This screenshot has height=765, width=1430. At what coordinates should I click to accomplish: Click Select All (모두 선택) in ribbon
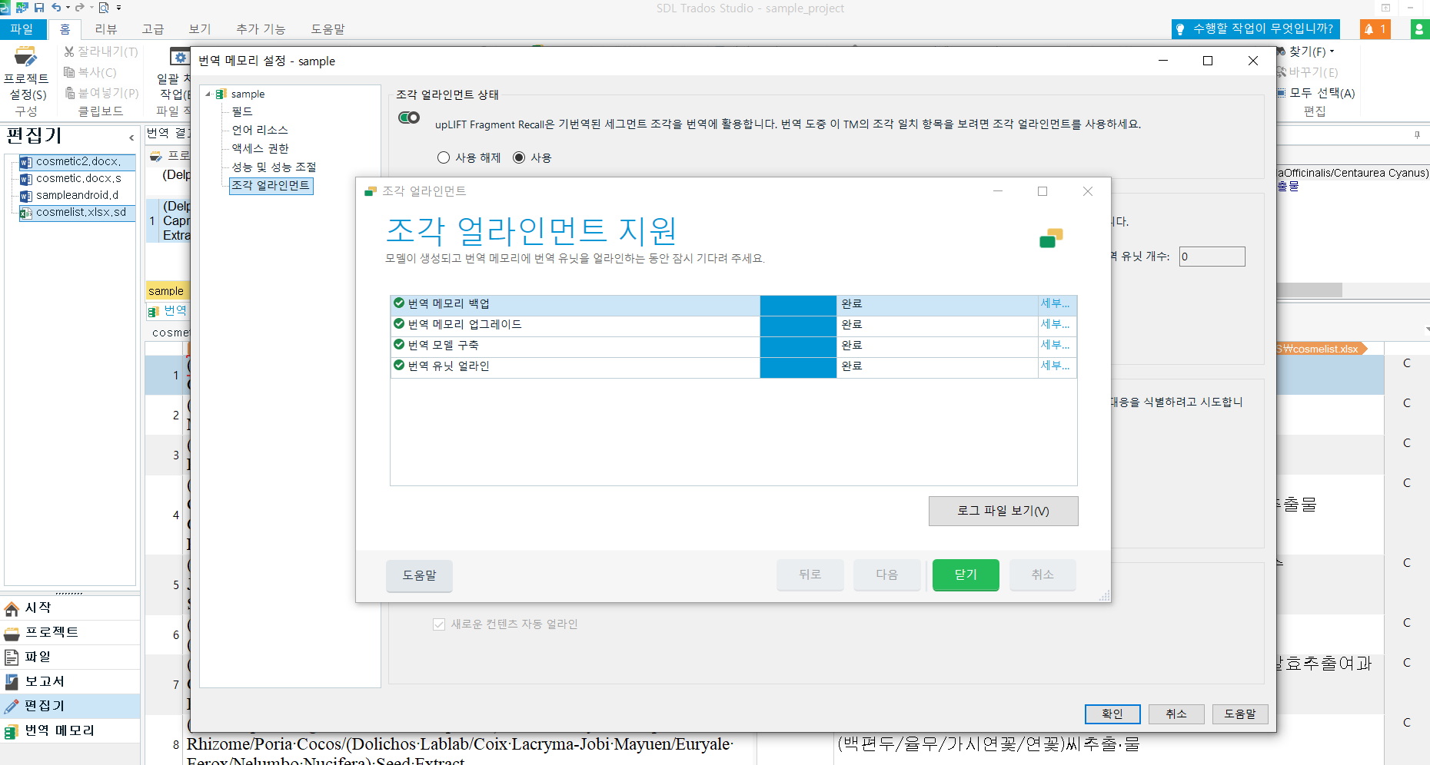pos(1316,93)
